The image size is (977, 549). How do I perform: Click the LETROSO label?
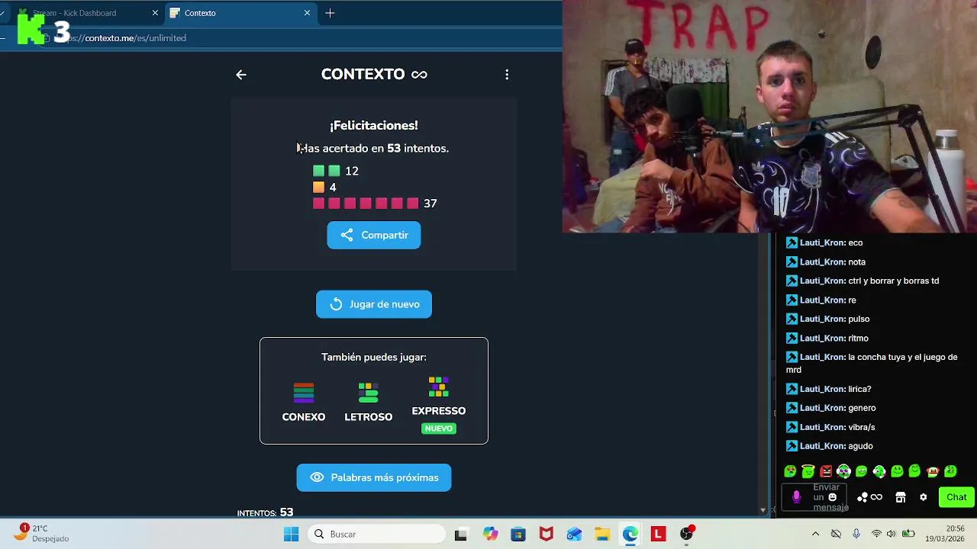369,417
